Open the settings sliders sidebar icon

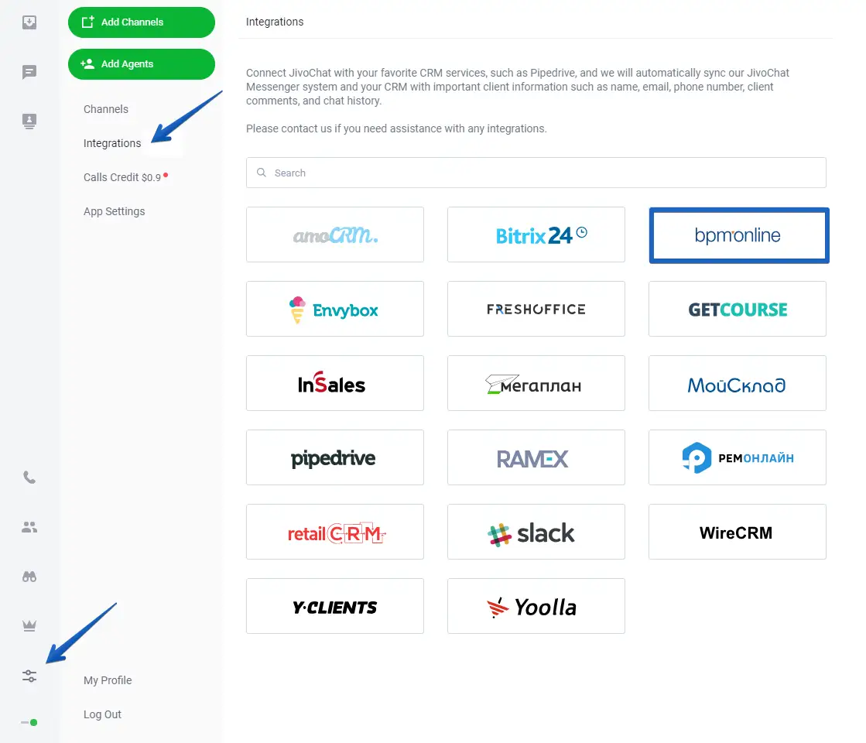(29, 676)
